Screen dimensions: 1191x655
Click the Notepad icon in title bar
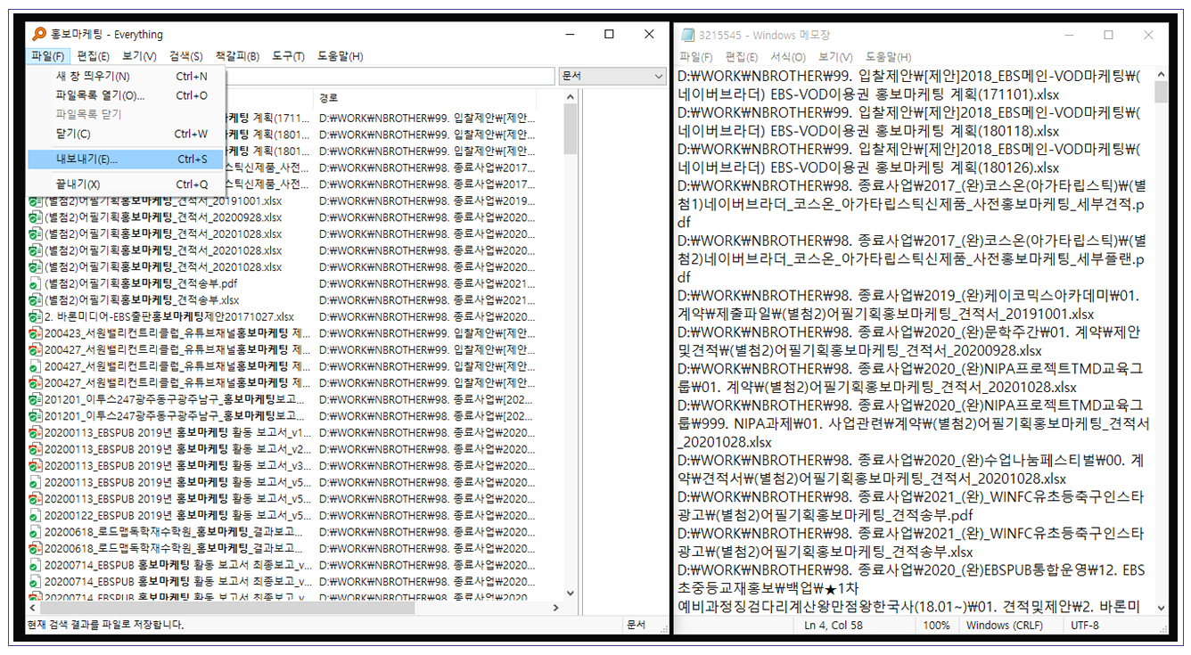pos(687,35)
